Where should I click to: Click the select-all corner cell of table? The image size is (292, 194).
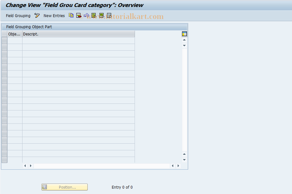pyautogui.click(x=4, y=34)
